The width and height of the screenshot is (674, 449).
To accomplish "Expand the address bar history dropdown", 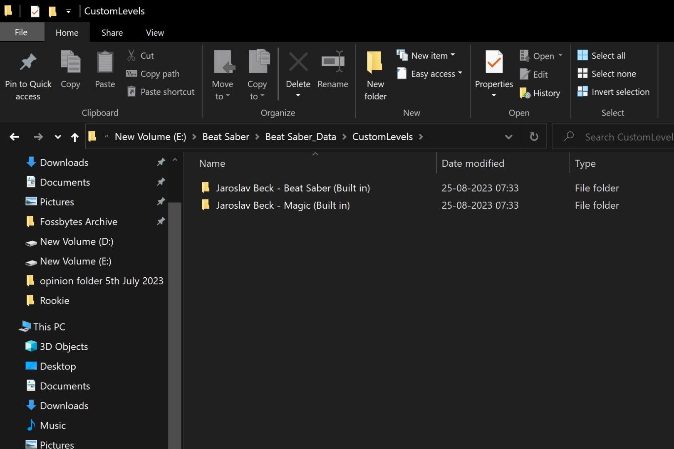I will coord(508,137).
